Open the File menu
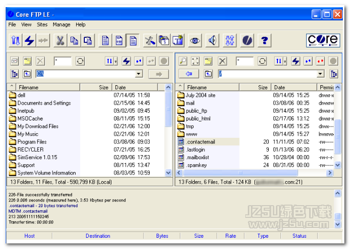 tap(12, 24)
